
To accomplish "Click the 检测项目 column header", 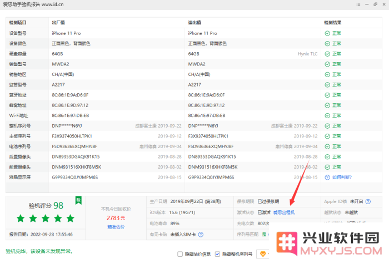I will pyautogui.click(x=18, y=23).
